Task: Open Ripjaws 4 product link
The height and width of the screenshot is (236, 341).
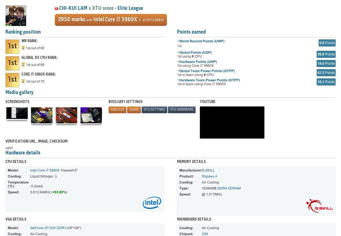Action: (x=209, y=177)
